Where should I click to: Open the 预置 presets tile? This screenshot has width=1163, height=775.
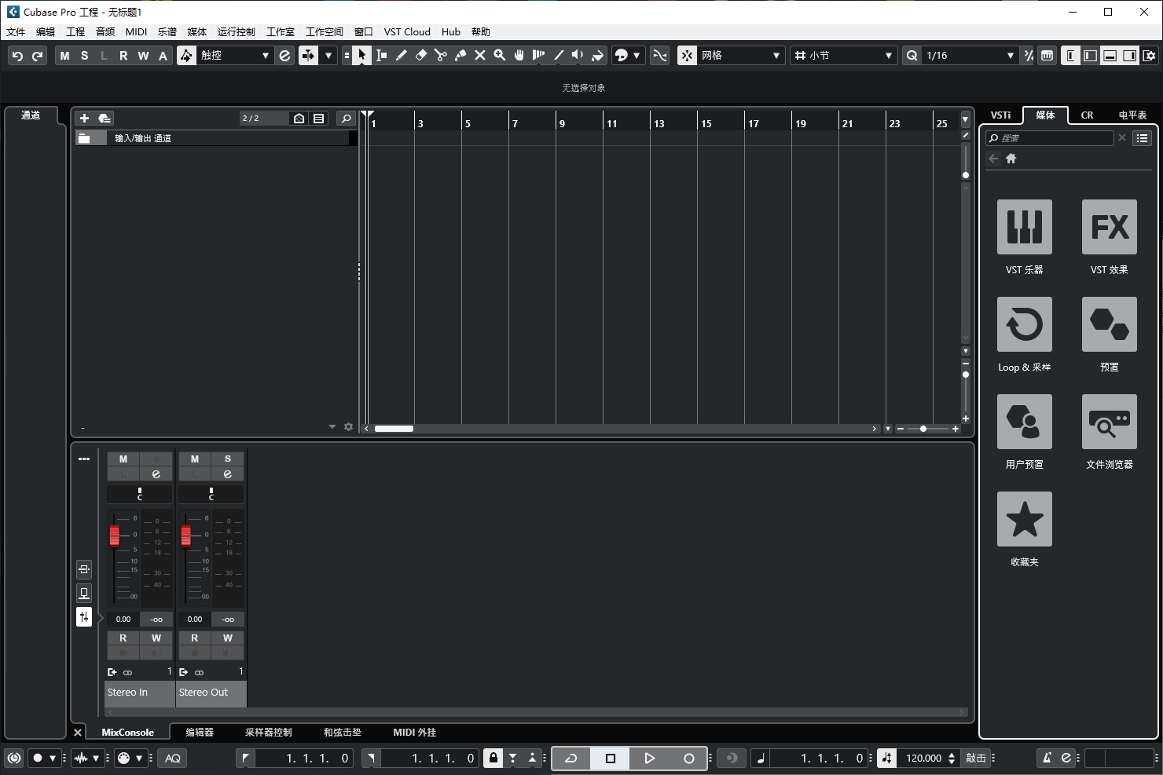click(1110, 324)
